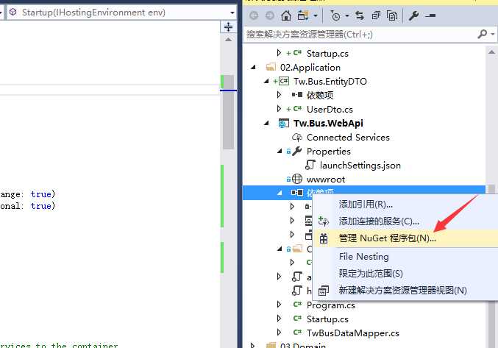This screenshot has height=348, width=498.
Task: Open search options dropdown next to the magnifier
Action: 493,34
